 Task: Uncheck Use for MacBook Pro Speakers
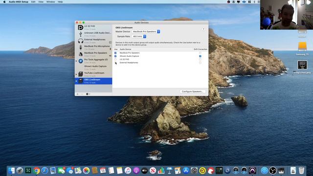tap(115, 53)
